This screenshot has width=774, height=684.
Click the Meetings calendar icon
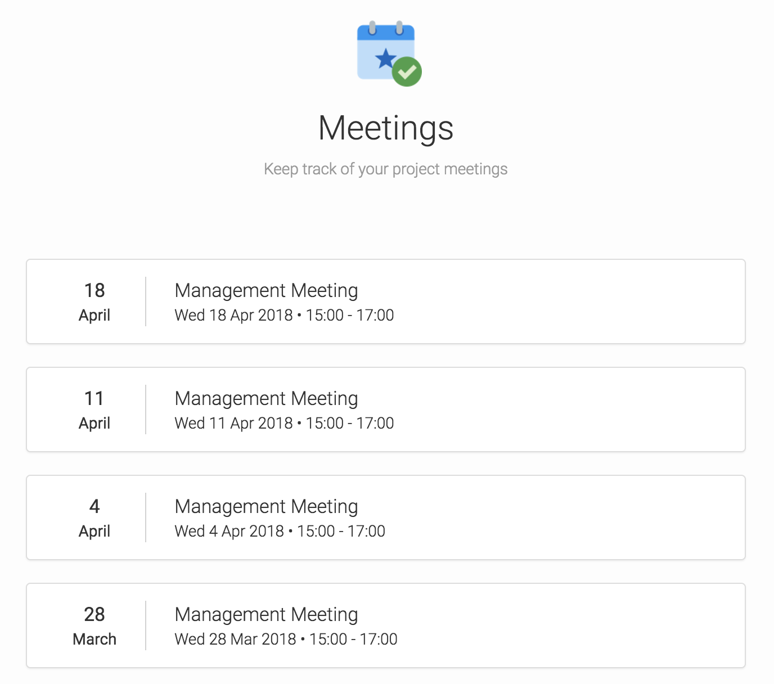389,53
